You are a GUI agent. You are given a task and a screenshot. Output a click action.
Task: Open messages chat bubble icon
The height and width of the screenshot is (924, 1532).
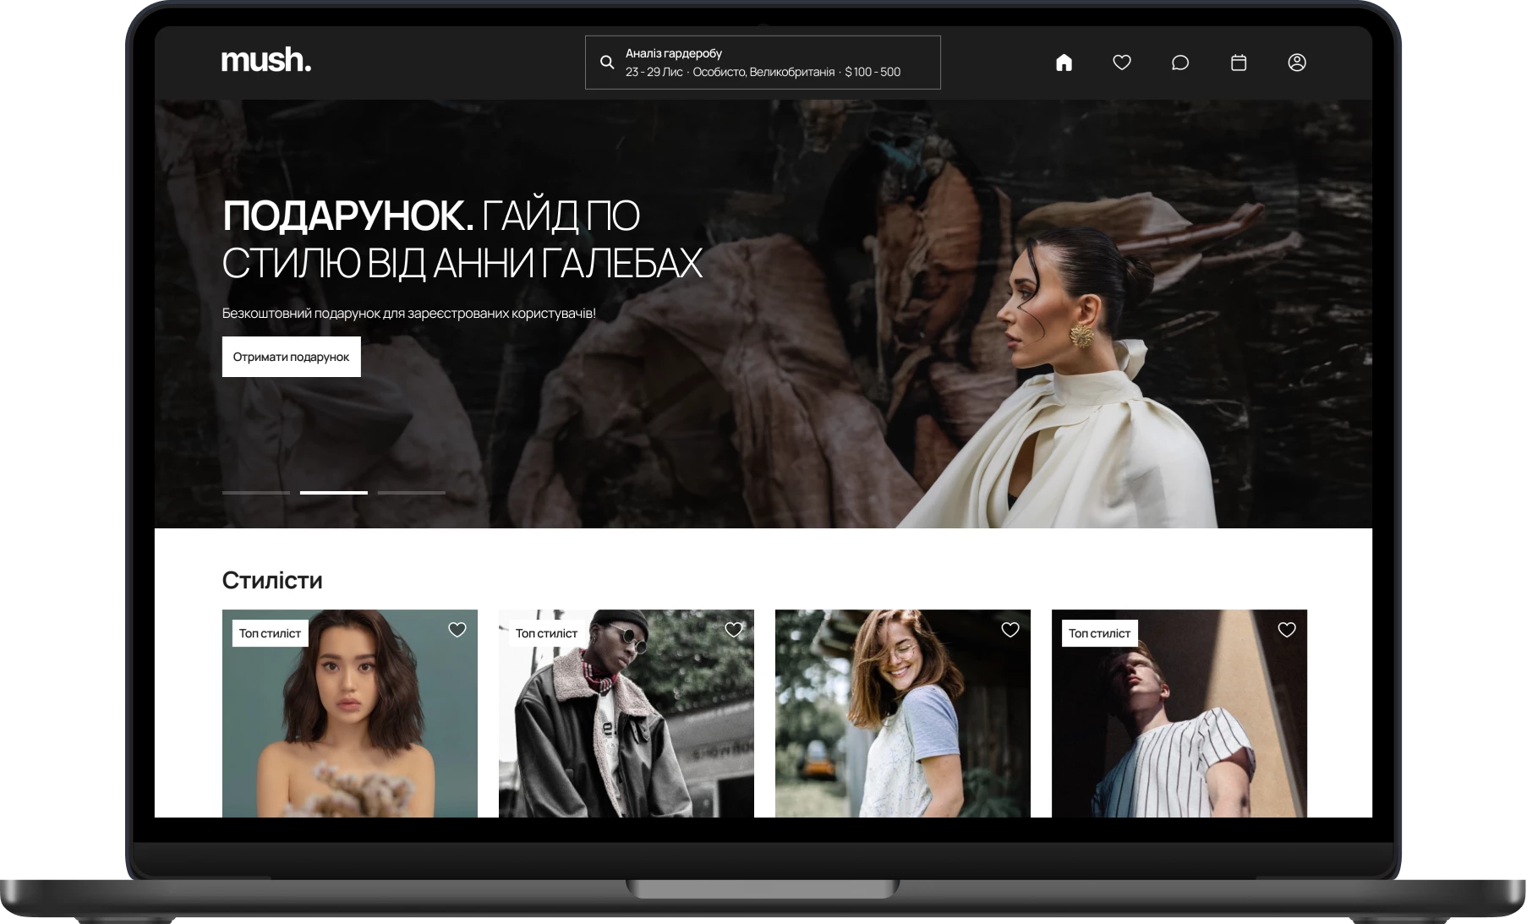(x=1180, y=63)
